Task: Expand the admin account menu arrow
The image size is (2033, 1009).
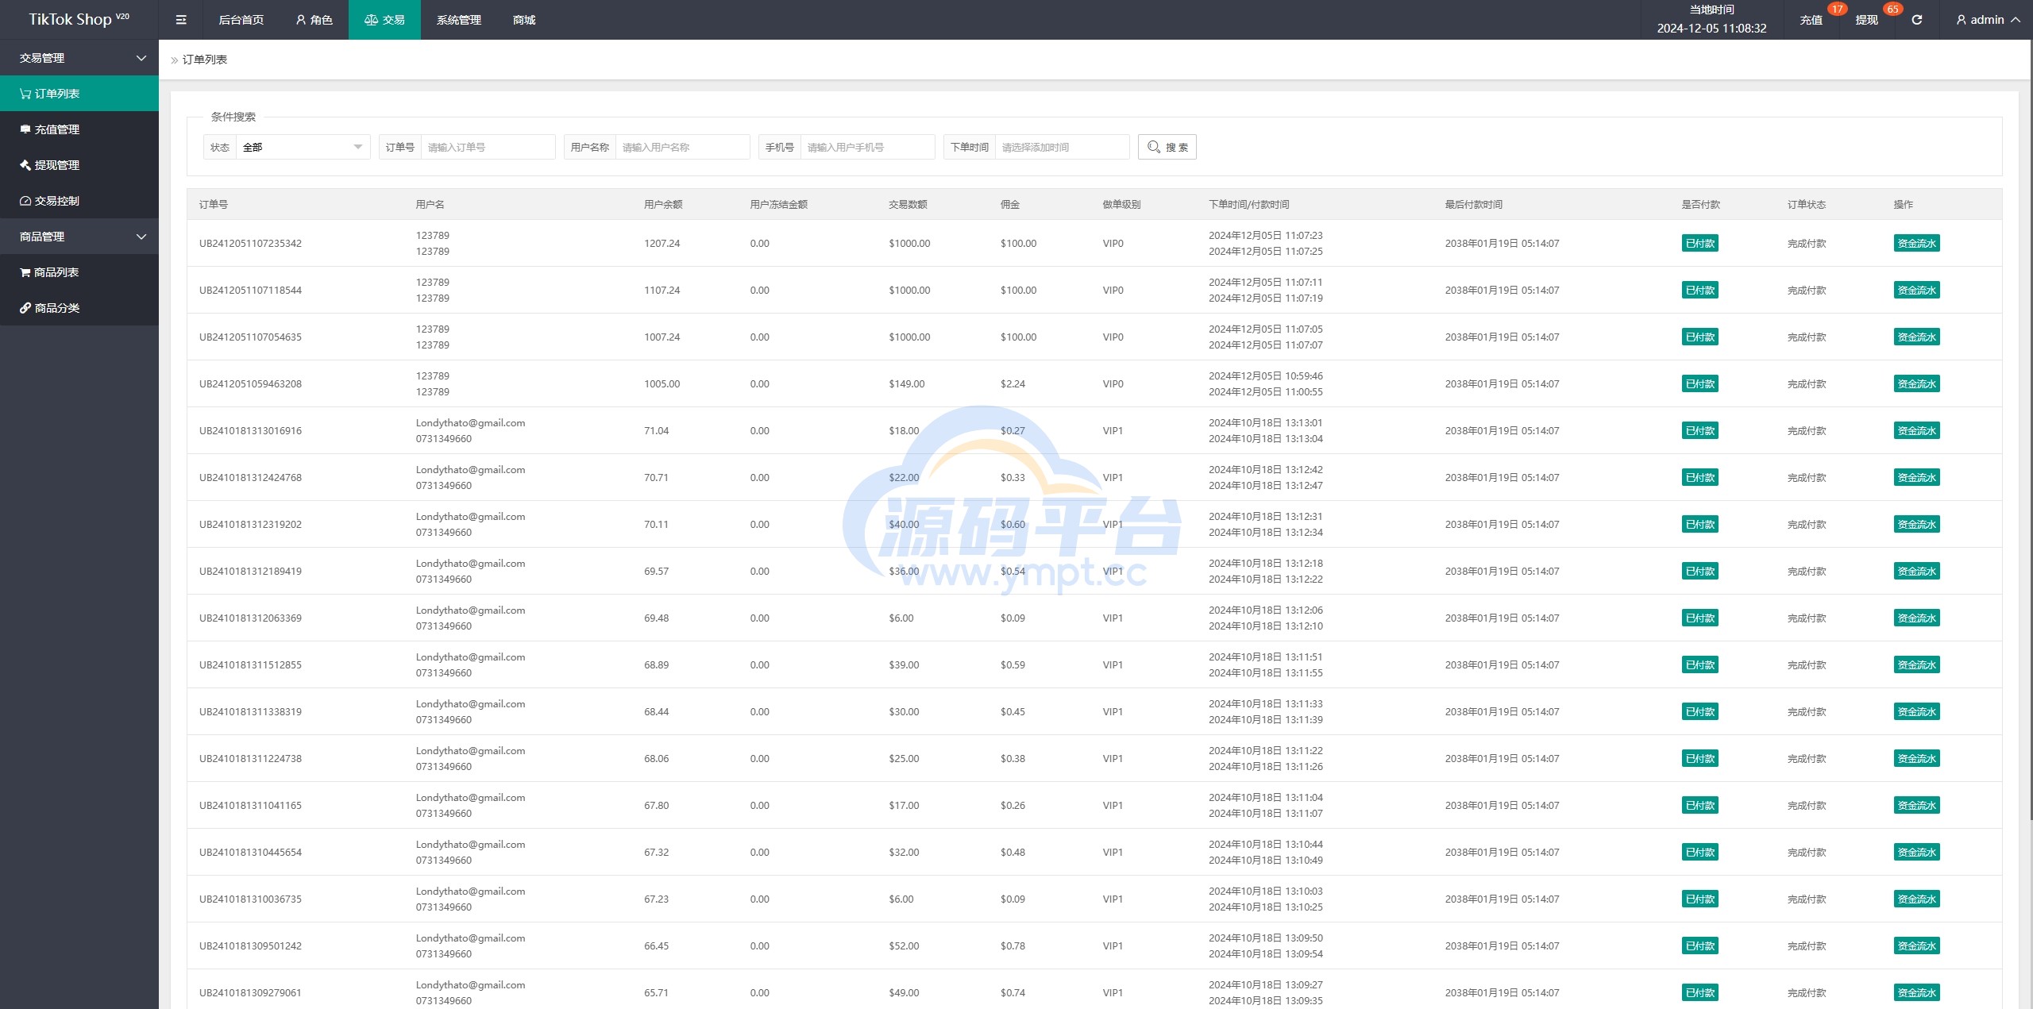Action: (2016, 20)
